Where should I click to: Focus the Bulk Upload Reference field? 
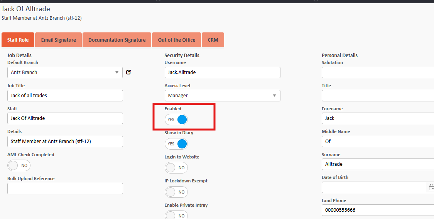tap(65, 189)
